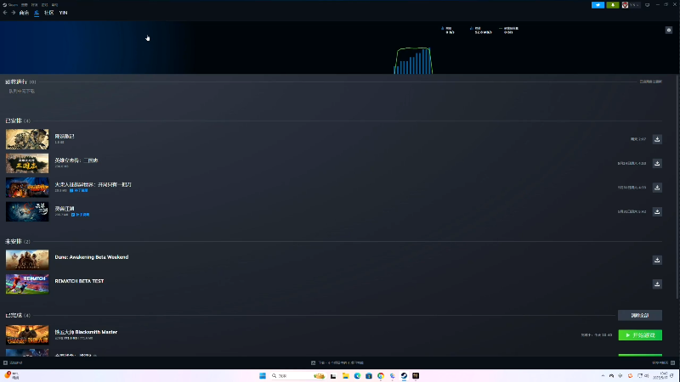
Task: Open Google Chrome from taskbar
Action: (x=380, y=375)
